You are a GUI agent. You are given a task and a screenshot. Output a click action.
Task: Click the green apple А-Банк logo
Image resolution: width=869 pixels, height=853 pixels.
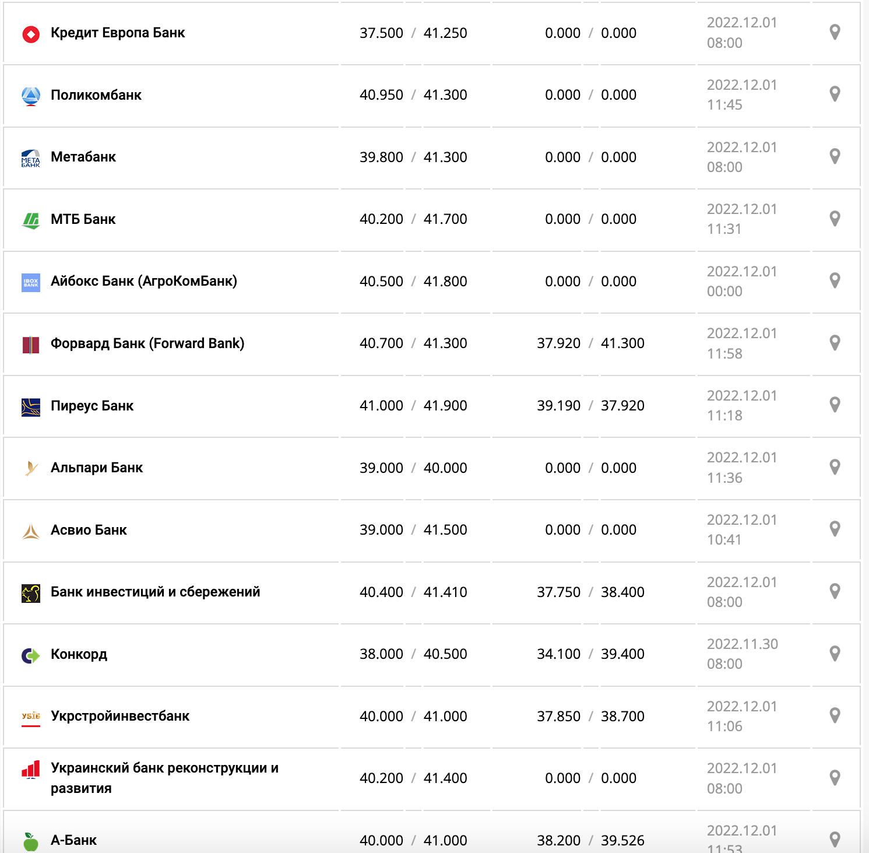31,841
